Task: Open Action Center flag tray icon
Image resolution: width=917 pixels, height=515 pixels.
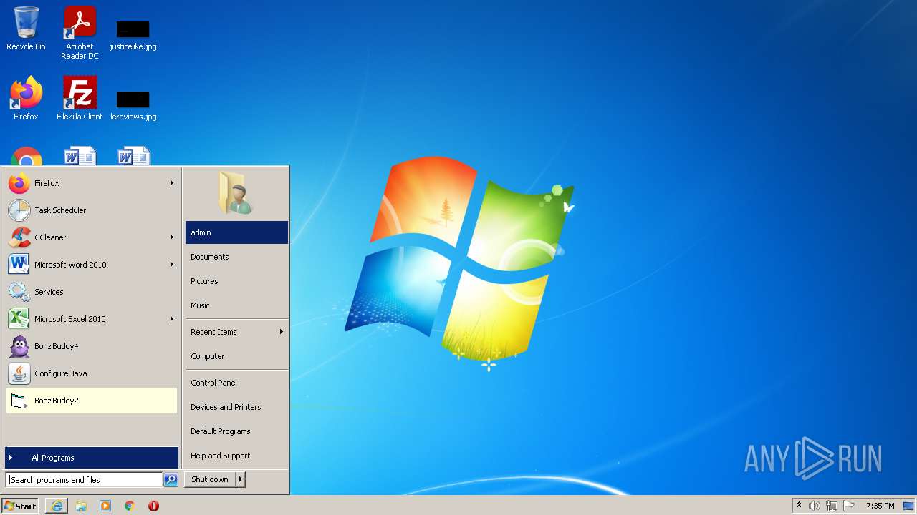Action: (849, 506)
